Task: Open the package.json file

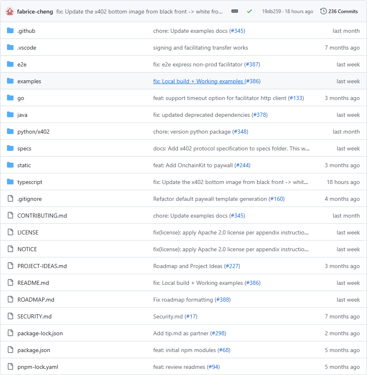Action: [x=34, y=350]
